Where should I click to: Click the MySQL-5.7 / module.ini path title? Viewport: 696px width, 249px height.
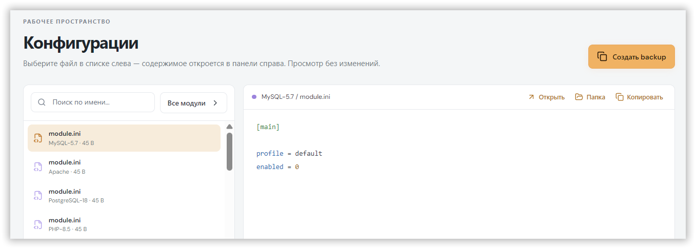(x=296, y=97)
